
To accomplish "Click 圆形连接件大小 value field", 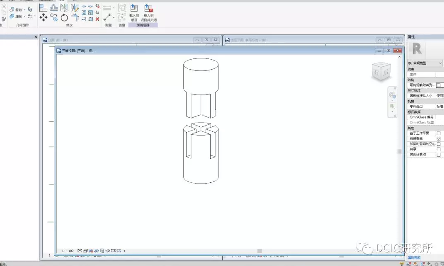I will (440, 96).
